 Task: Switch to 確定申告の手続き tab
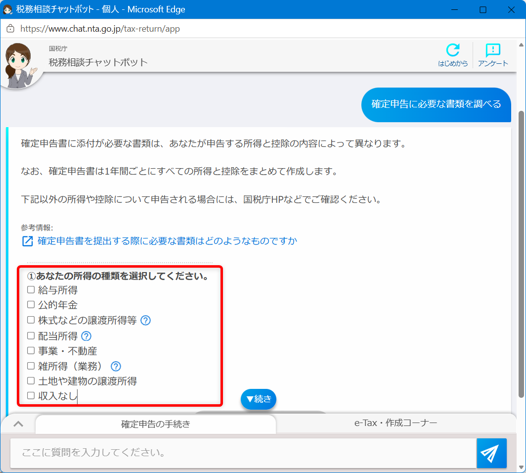click(156, 425)
